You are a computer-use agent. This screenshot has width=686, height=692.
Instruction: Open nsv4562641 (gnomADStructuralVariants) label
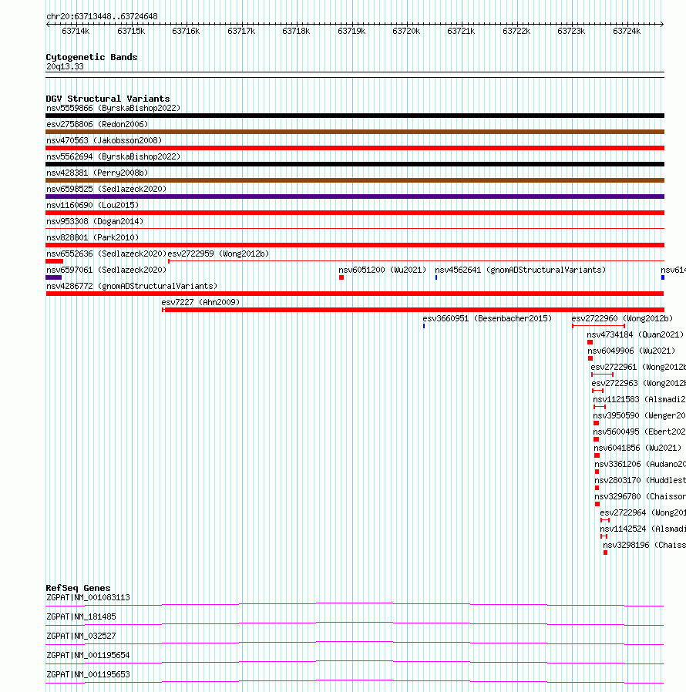(520, 270)
